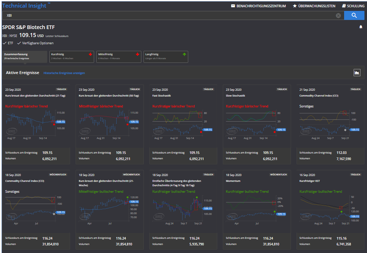The height and width of the screenshot is (253, 367).
Task: Click the 'Aktive Ereignisse' heading
Action: point(23,73)
